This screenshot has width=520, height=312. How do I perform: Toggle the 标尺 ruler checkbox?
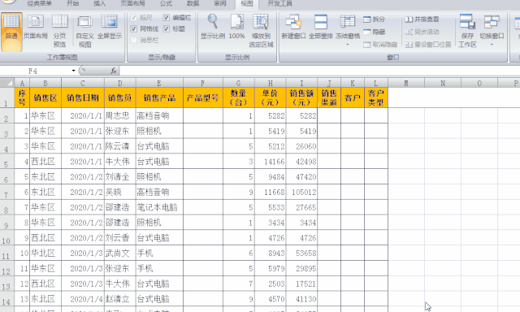pos(134,18)
